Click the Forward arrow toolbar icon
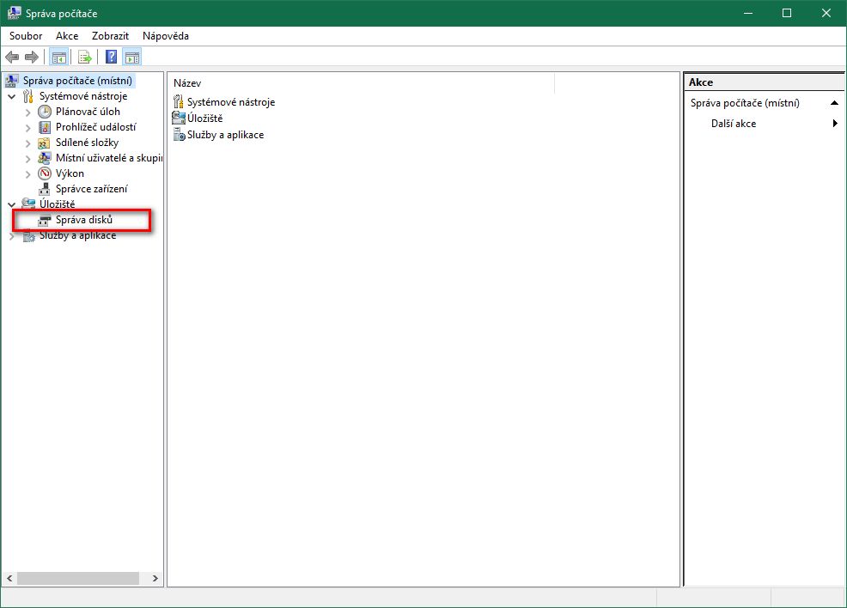 (32, 58)
